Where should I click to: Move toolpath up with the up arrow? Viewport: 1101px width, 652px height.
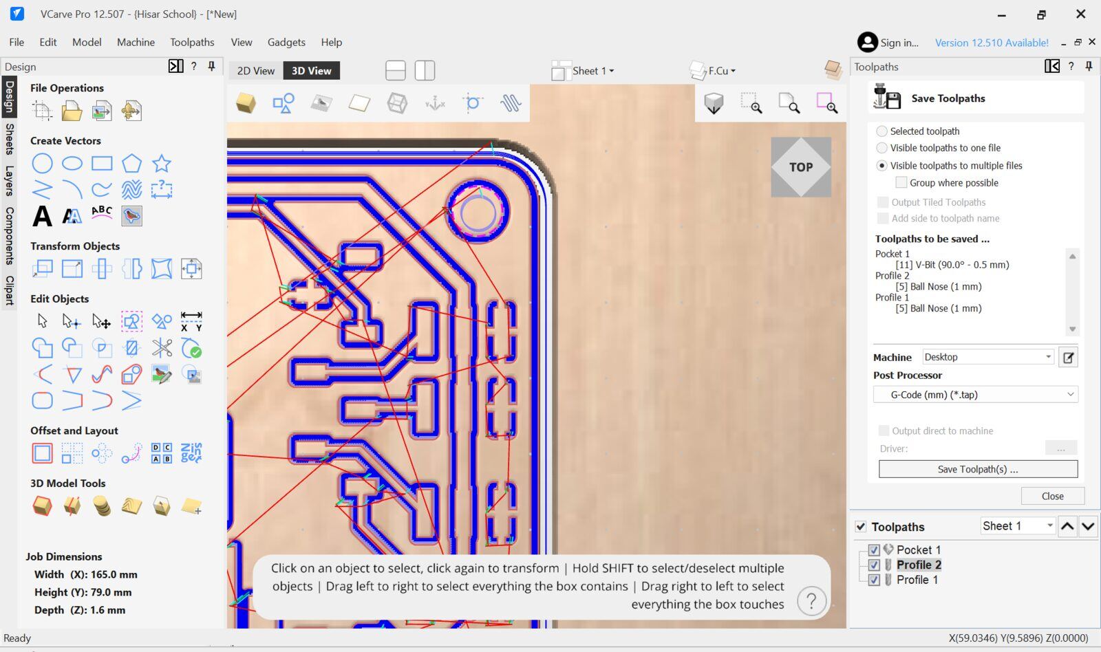pyautogui.click(x=1067, y=526)
